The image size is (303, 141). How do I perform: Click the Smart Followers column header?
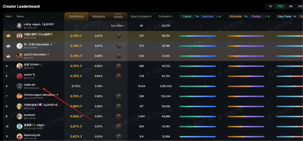tap(140, 16)
